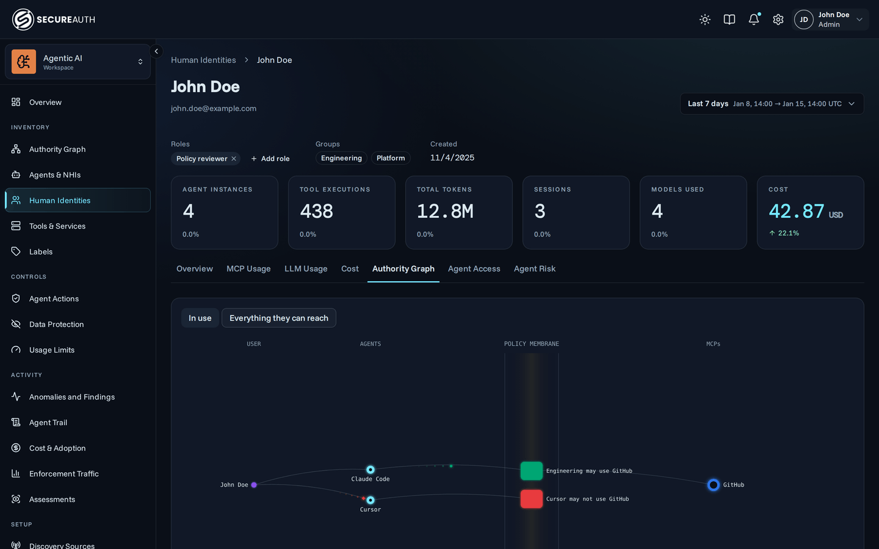
Task: Click the Agents & NHIs robot icon
Action: (x=16, y=174)
